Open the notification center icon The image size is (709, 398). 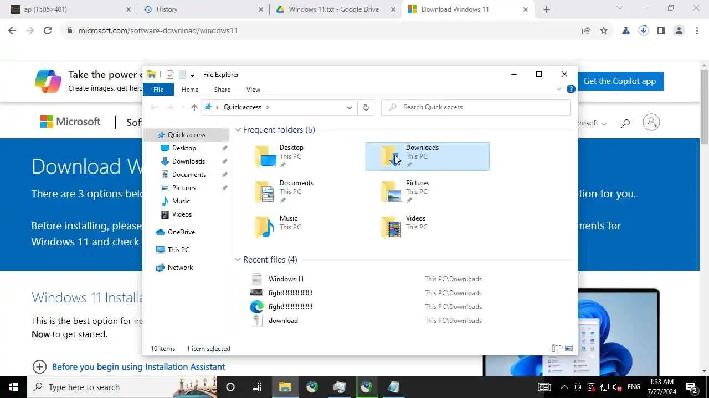click(x=692, y=387)
